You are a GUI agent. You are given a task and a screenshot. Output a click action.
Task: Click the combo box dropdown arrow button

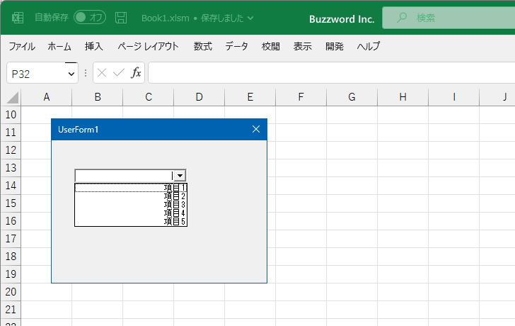[180, 176]
